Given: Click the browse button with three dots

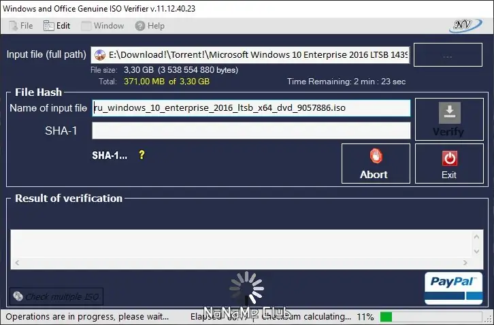Looking at the screenshot, I should [448, 55].
